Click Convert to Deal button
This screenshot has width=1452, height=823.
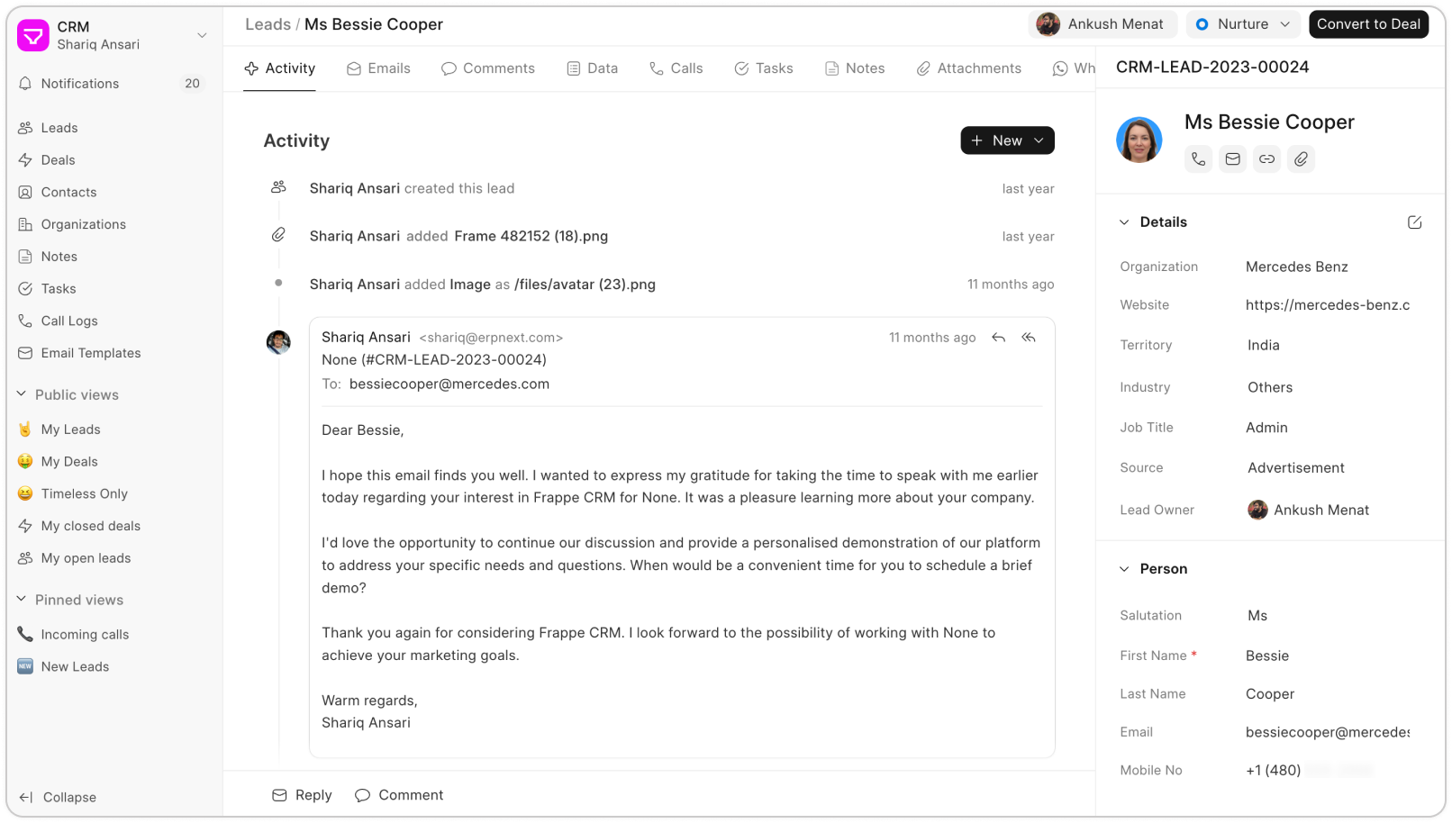pos(1367,24)
